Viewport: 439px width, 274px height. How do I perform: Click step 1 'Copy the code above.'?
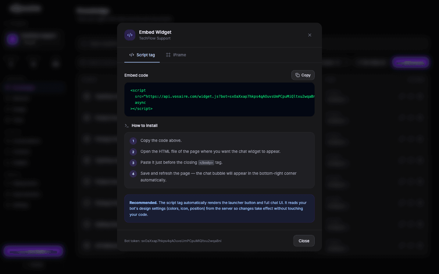(161, 141)
